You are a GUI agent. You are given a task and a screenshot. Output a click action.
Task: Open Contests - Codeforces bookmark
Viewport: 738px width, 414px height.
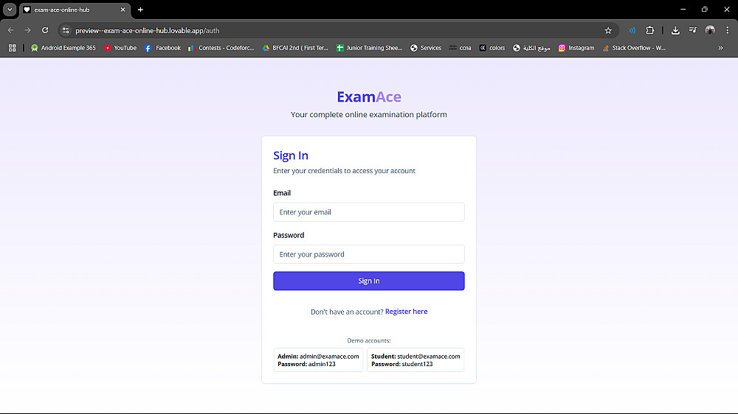pos(221,48)
